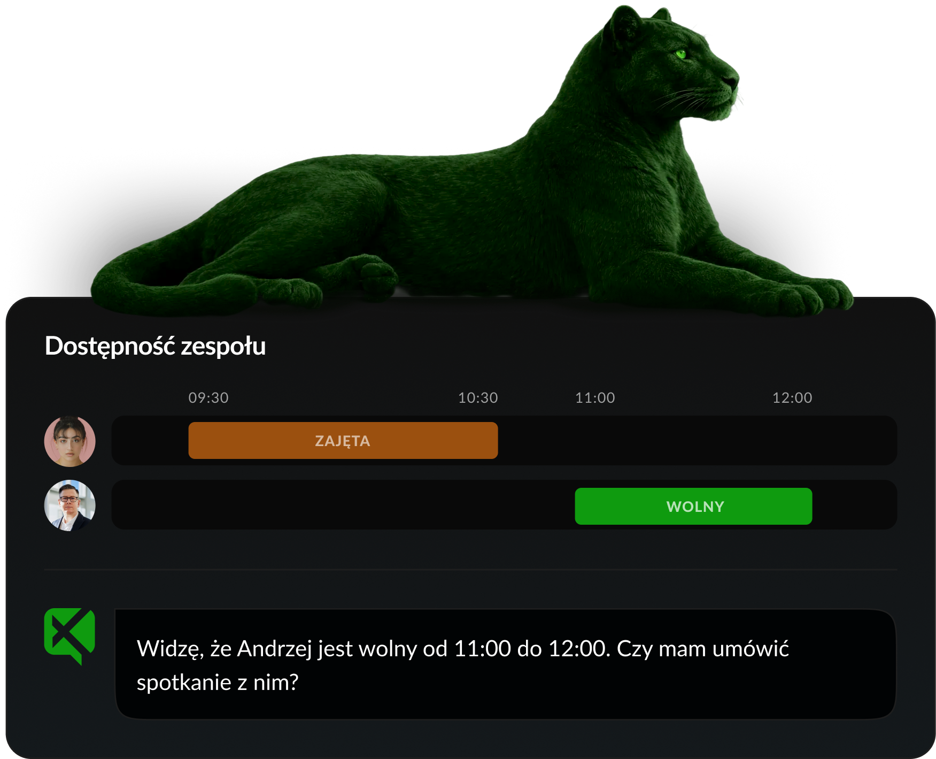Screen dimensions: 936x759
Task: Select the 11:00 time marker
Action: (x=595, y=397)
